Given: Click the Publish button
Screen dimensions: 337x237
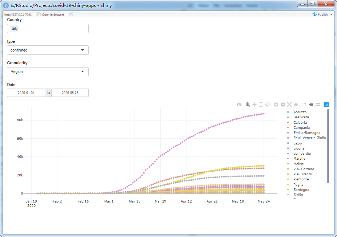Looking at the screenshot, I should coord(320,15).
